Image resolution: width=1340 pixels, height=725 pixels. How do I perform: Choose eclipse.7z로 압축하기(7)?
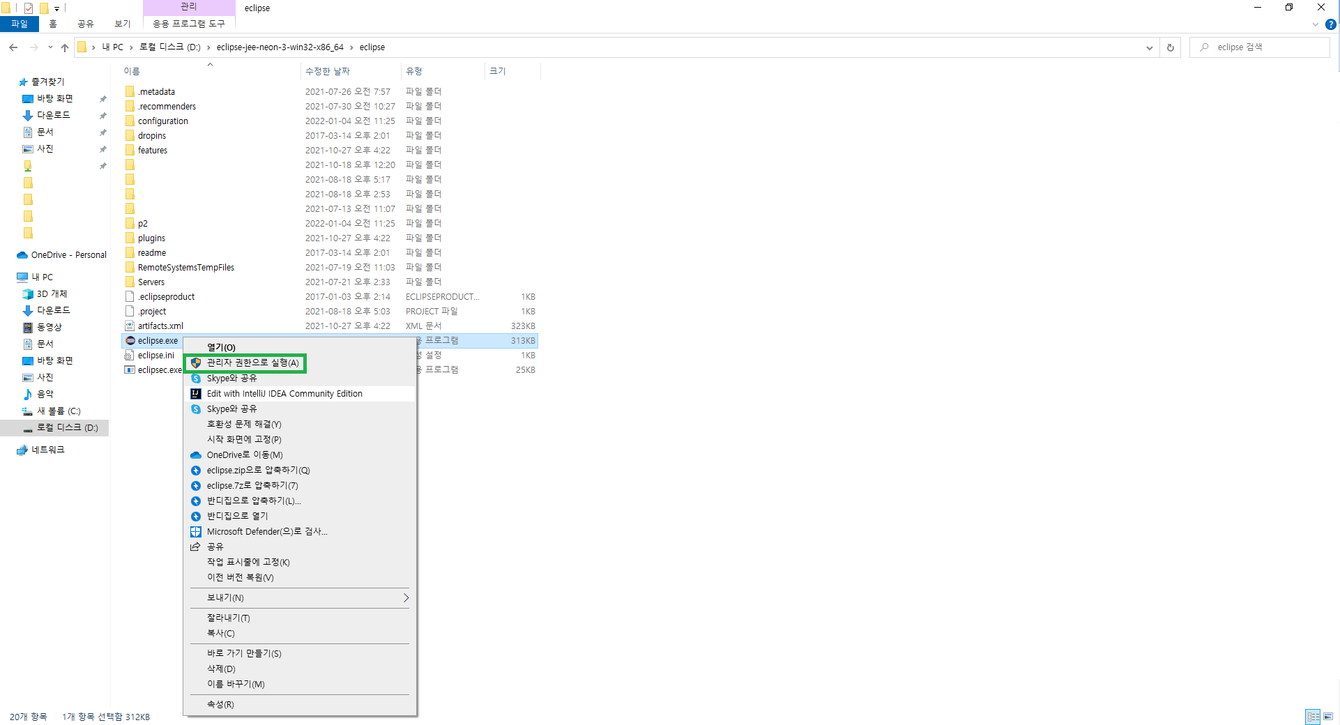click(300, 485)
